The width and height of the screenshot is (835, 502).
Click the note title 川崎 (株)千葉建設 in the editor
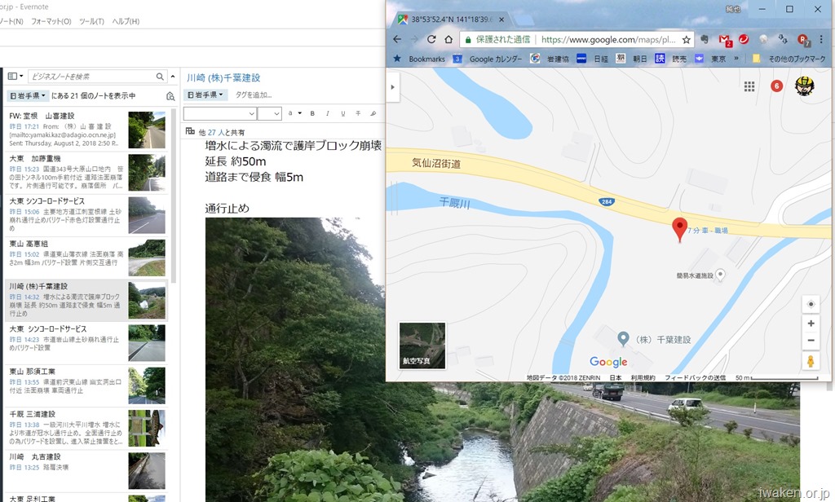[223, 77]
